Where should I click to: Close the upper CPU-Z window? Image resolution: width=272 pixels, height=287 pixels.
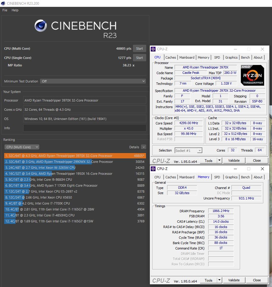[x=262, y=49]
